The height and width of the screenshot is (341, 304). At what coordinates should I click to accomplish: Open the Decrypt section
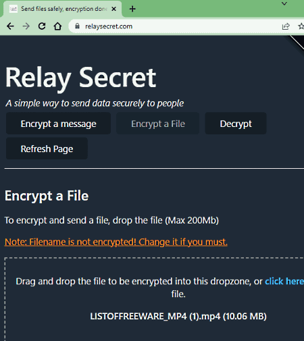[236, 124]
